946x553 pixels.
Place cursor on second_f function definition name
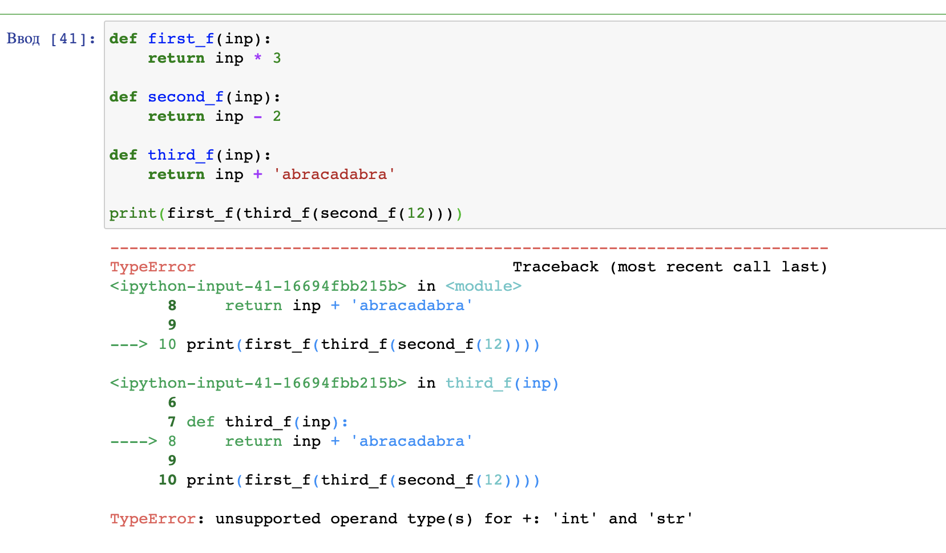(x=185, y=97)
